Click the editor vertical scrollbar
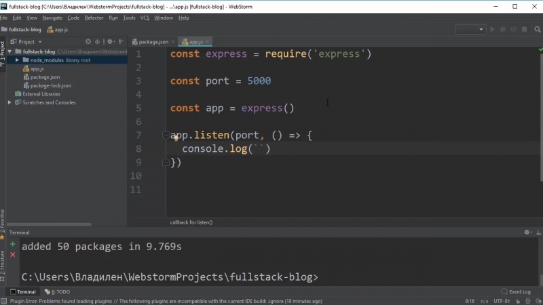The width and height of the screenshot is (543, 305). point(541,117)
